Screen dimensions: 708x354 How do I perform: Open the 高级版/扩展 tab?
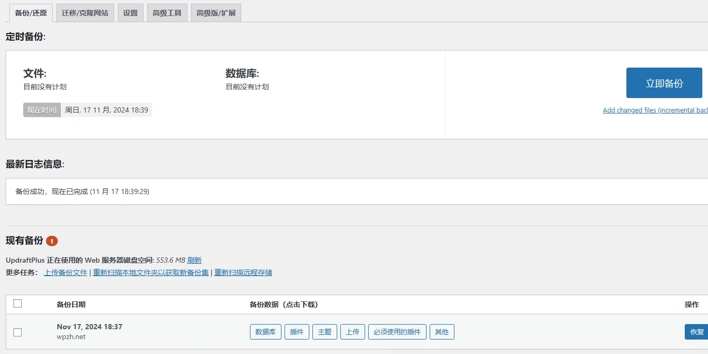(216, 12)
